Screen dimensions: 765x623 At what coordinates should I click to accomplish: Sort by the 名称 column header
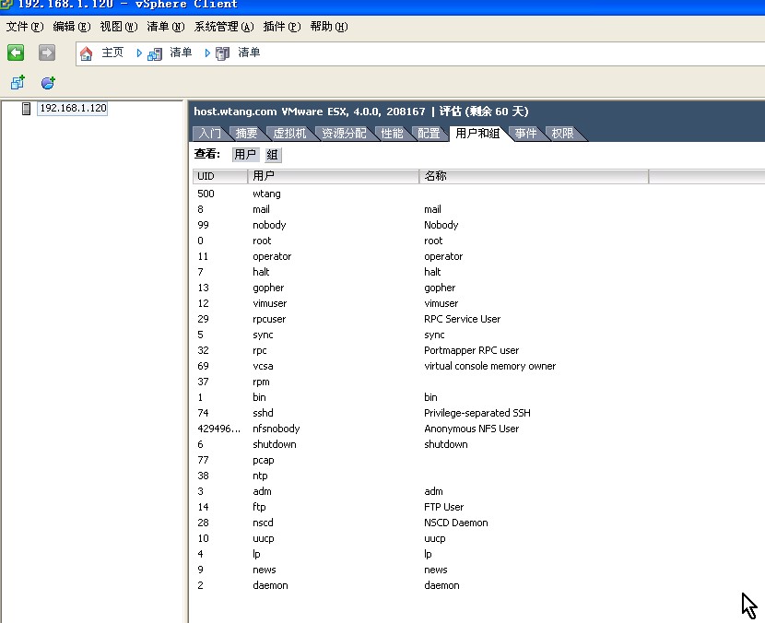coord(534,176)
